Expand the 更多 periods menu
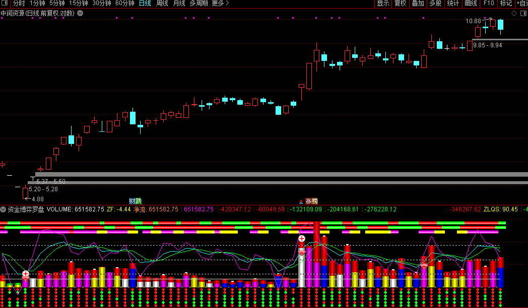 coord(220,4)
